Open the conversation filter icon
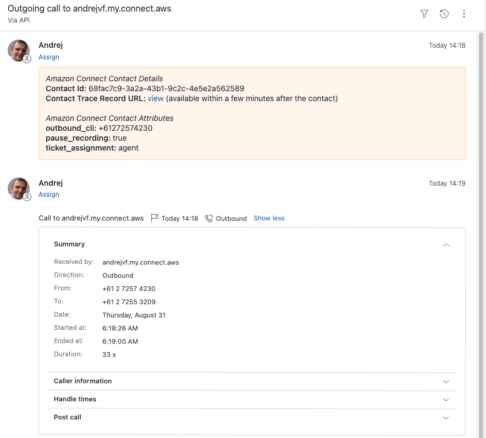The width and height of the screenshot is (486, 438). coord(424,14)
